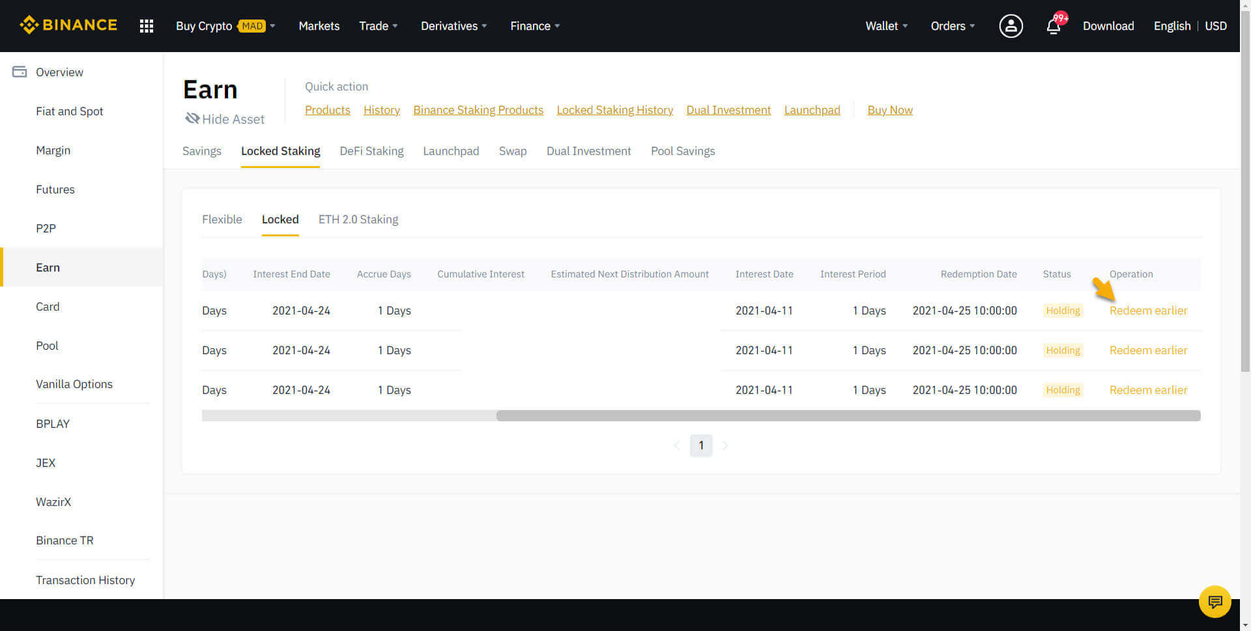Image resolution: width=1251 pixels, height=631 pixels.
Task: Open Dual Investment quick action link
Action: (x=728, y=110)
